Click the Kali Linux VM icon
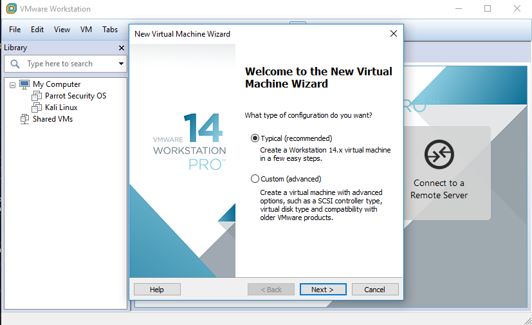 coord(37,107)
